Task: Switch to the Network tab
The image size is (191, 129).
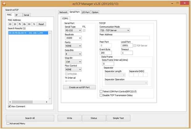Action: 63,12
